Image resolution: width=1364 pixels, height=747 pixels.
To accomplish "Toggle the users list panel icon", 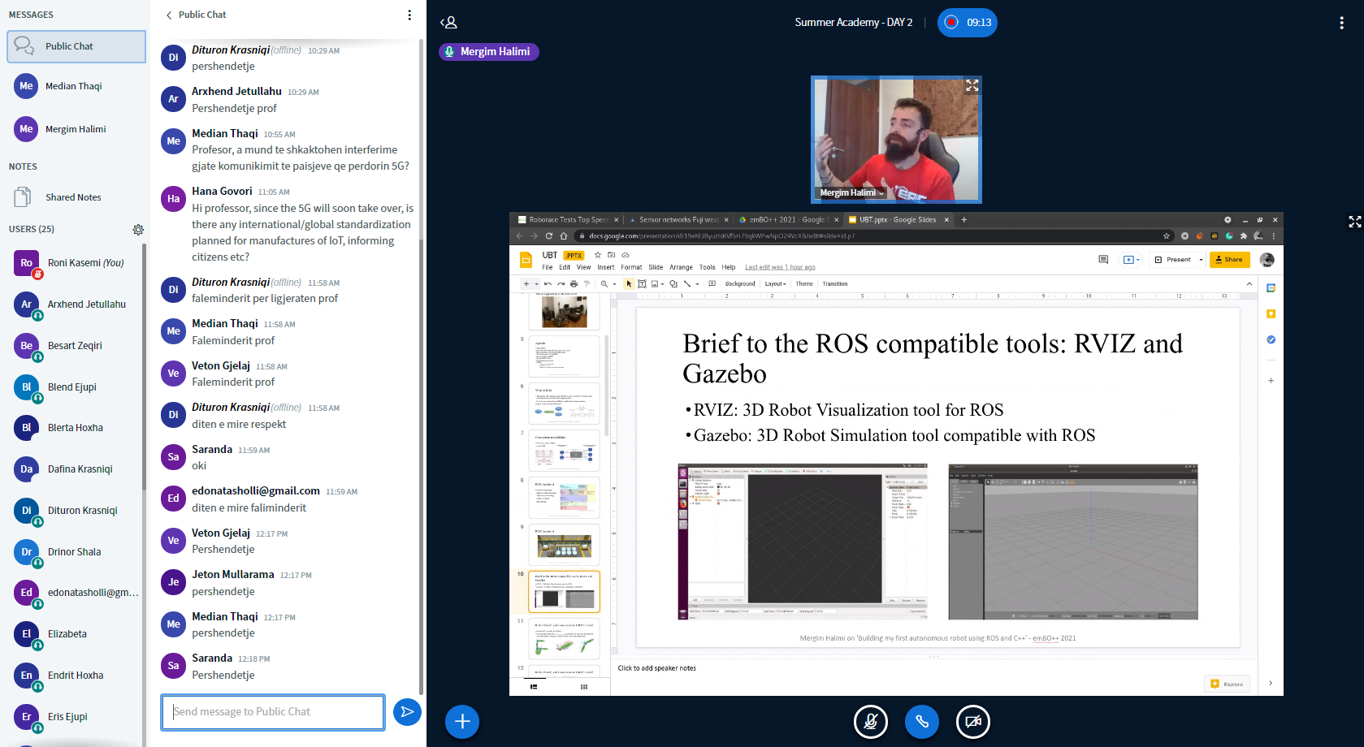I will coord(448,23).
